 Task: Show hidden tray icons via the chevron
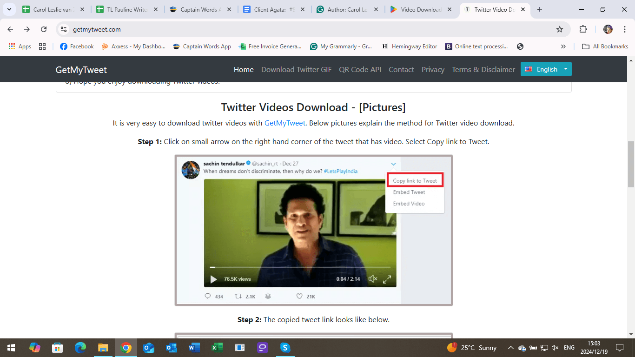pos(510,347)
